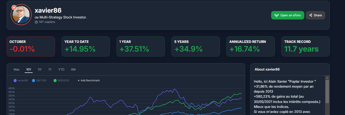Image resolution: width=345 pixels, height=115 pixels.
Task: Click the xavier86 username heading
Action: [48, 11]
